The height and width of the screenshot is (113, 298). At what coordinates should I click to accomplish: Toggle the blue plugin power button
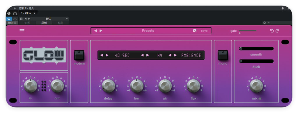pyautogui.click(x=9, y=19)
